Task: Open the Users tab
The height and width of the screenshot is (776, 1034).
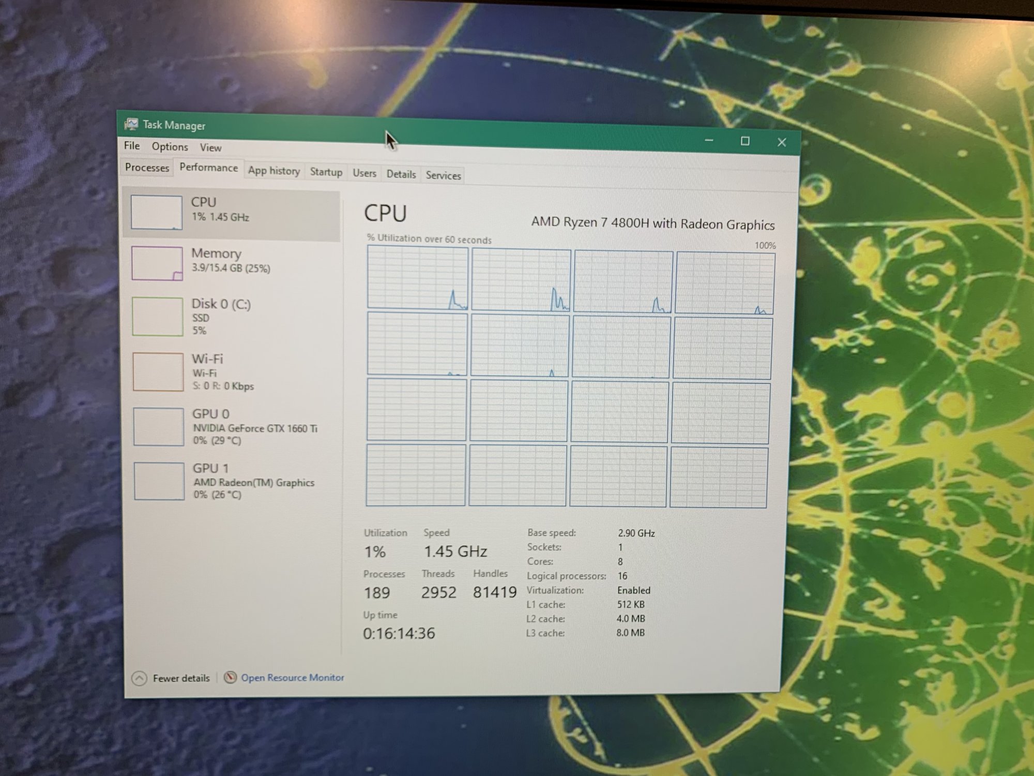Action: click(364, 173)
